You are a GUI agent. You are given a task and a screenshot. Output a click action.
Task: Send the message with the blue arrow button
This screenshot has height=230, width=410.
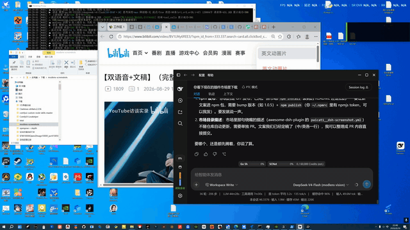pos(366,185)
